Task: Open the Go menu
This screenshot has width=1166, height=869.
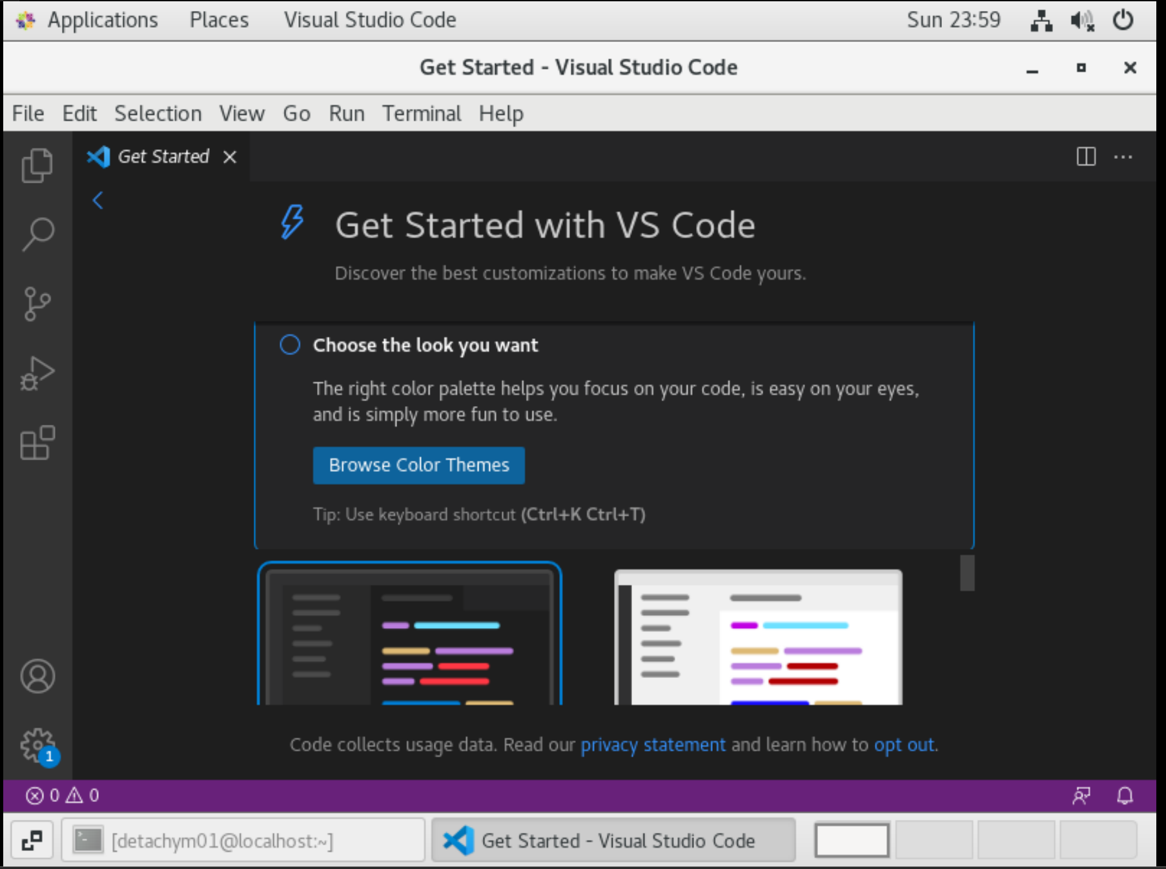Action: [x=297, y=114]
